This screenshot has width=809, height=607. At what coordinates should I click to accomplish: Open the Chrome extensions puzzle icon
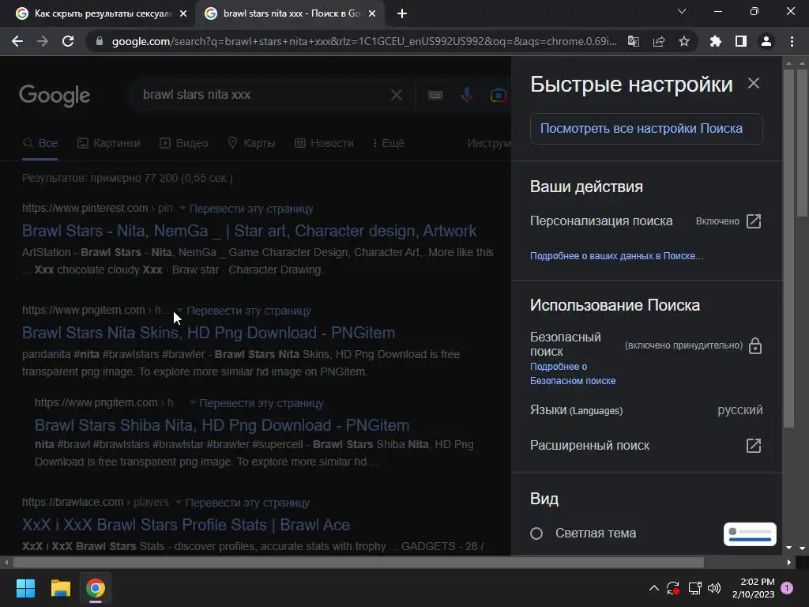716,41
